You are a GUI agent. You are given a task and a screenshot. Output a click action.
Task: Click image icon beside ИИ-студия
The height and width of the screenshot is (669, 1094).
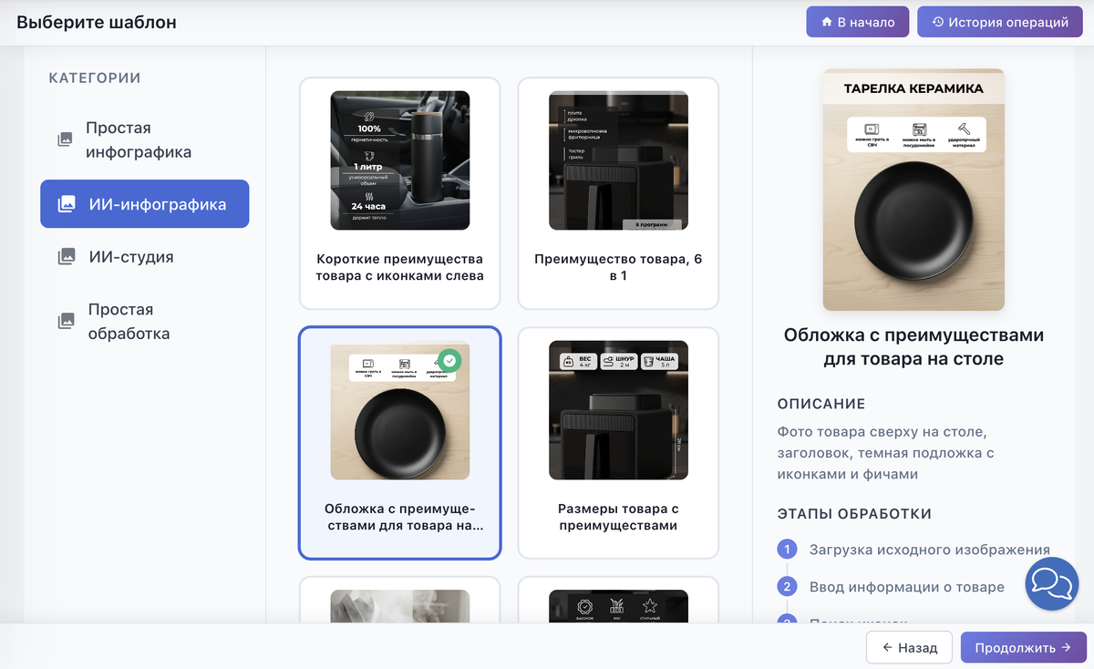[x=67, y=257]
